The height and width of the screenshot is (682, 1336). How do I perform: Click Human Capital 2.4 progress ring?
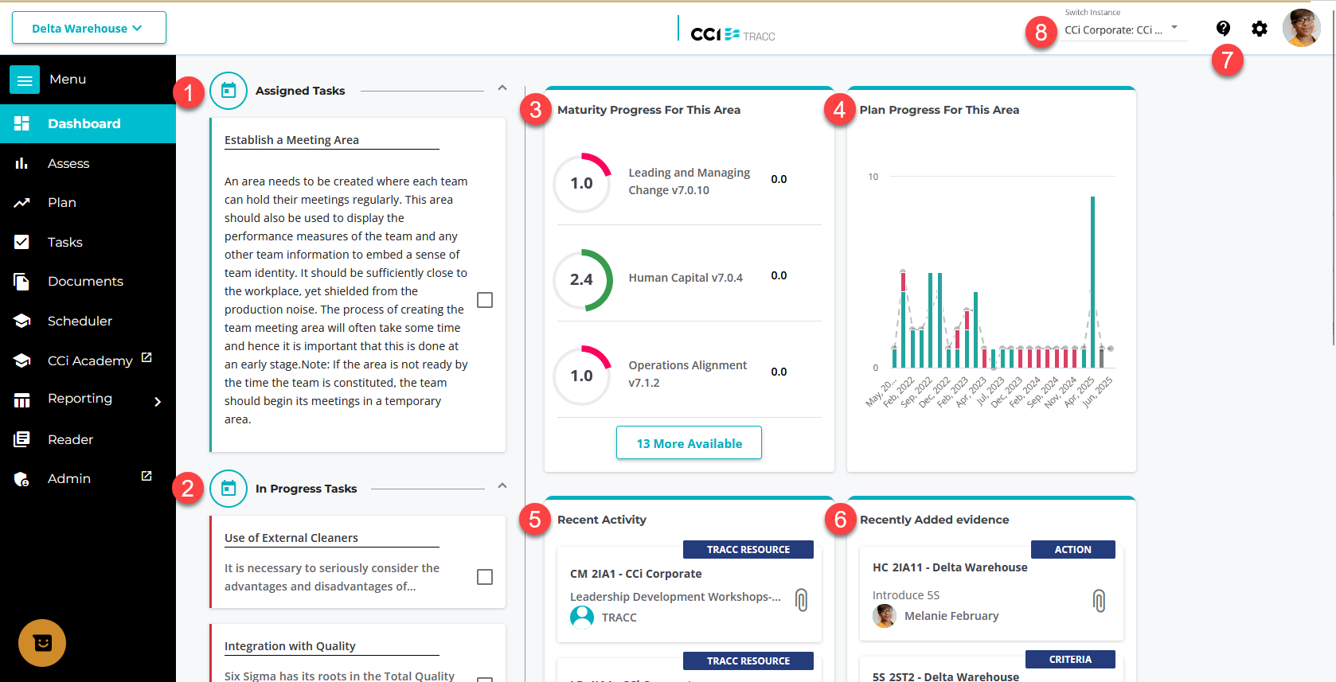click(x=582, y=280)
